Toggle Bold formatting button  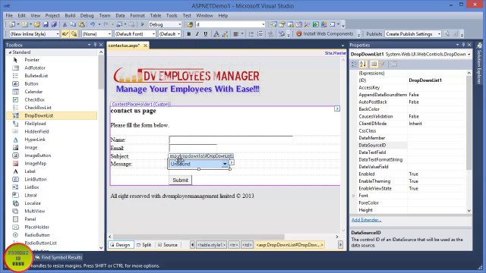[189, 34]
